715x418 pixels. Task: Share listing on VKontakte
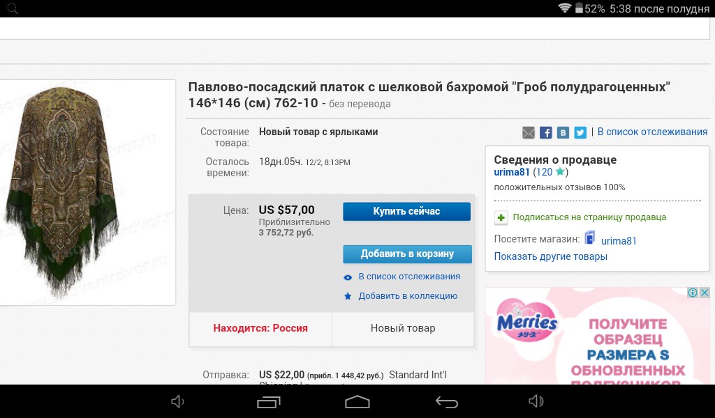click(x=563, y=132)
